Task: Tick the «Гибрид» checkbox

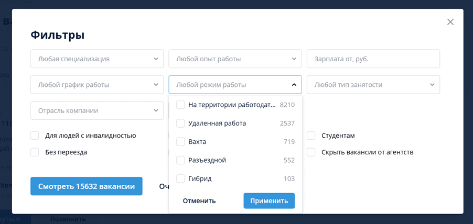Action: (x=180, y=178)
